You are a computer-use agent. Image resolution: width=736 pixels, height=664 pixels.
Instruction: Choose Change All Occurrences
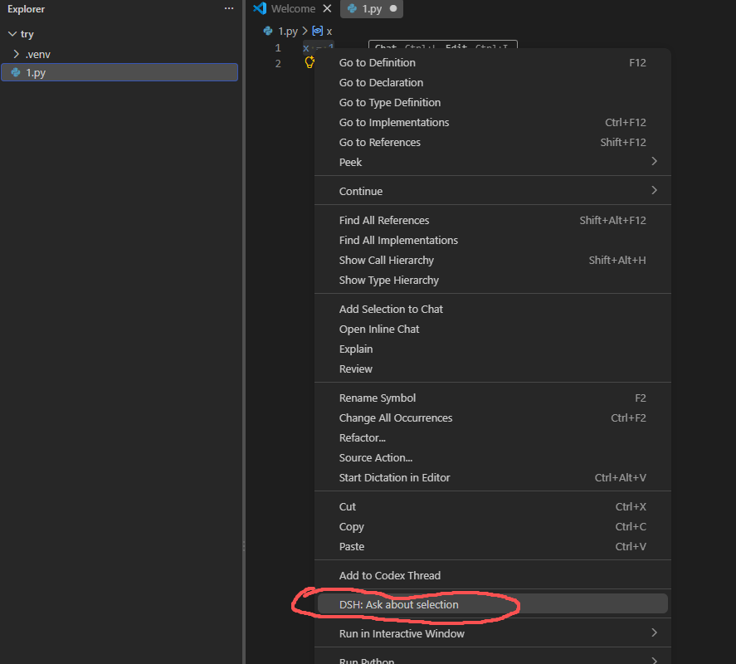point(492,418)
